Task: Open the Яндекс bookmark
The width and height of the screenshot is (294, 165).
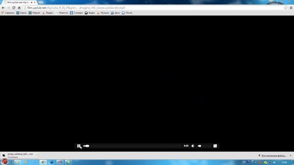Action: (x=48, y=13)
